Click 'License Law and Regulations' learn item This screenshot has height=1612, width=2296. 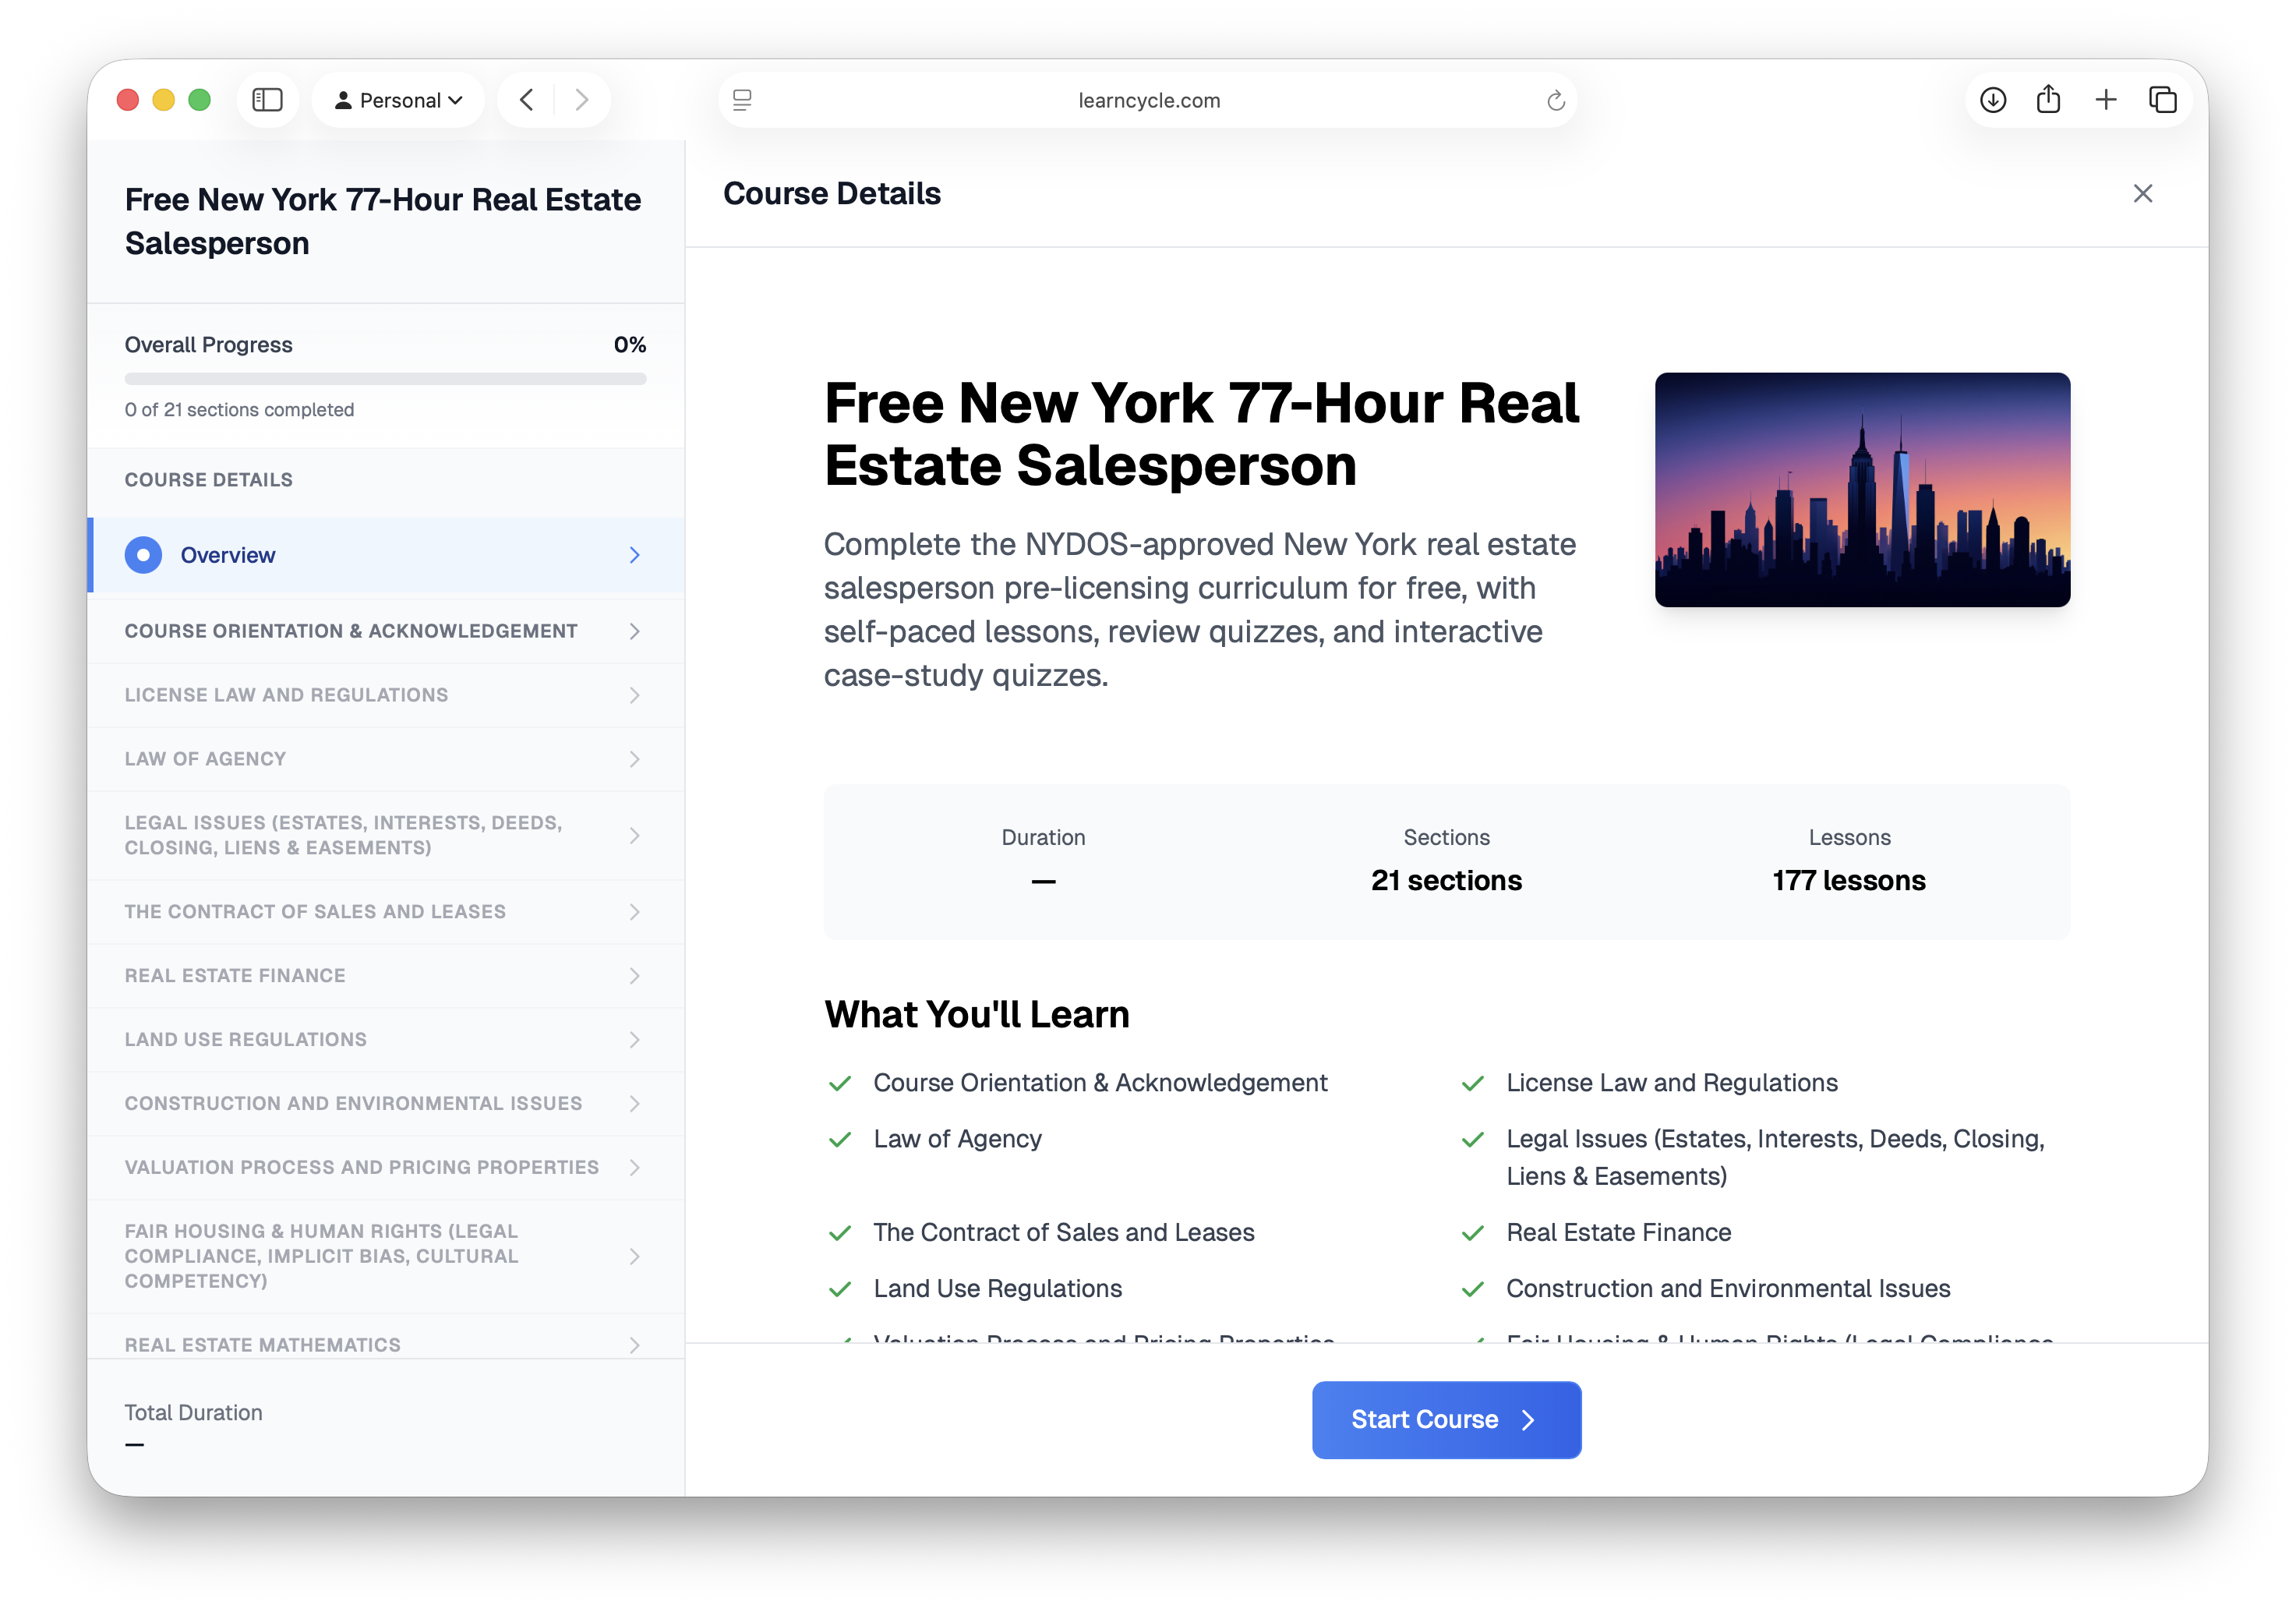click(x=1671, y=1082)
